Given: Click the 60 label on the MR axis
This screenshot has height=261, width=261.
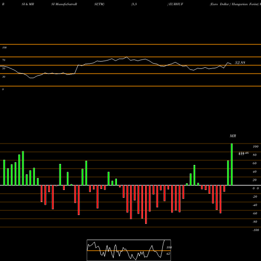Looking at the screenshot, I should [255, 163].
